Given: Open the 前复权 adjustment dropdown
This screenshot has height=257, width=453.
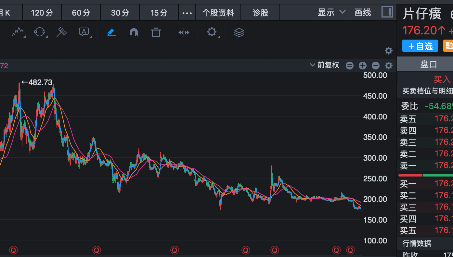Looking at the screenshot, I should pyautogui.click(x=324, y=65).
